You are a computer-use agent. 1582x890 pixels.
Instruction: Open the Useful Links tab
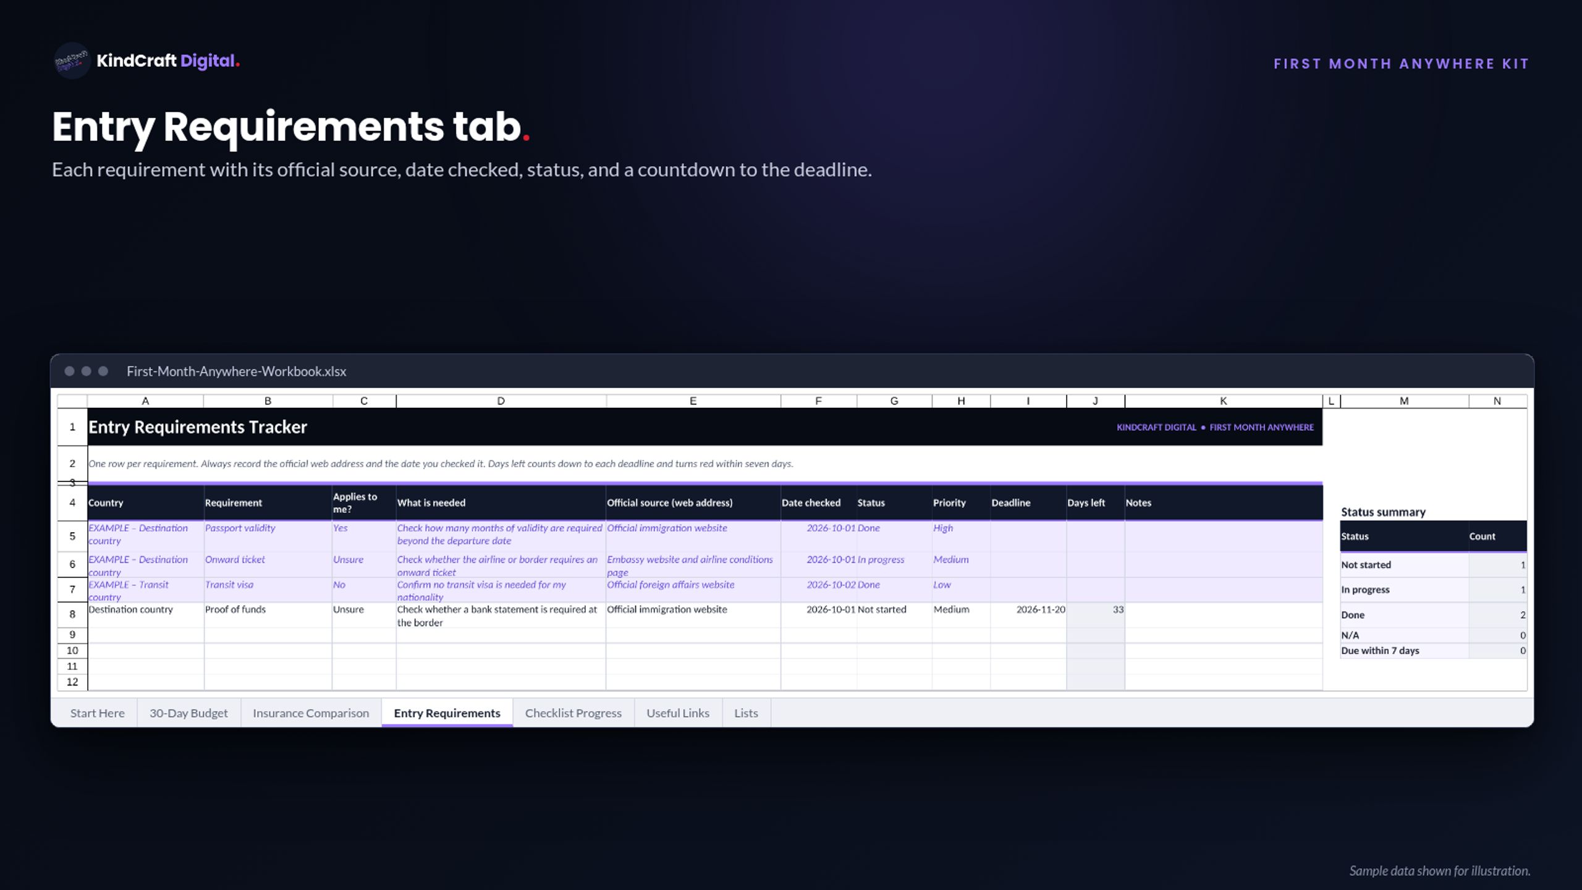coord(678,713)
